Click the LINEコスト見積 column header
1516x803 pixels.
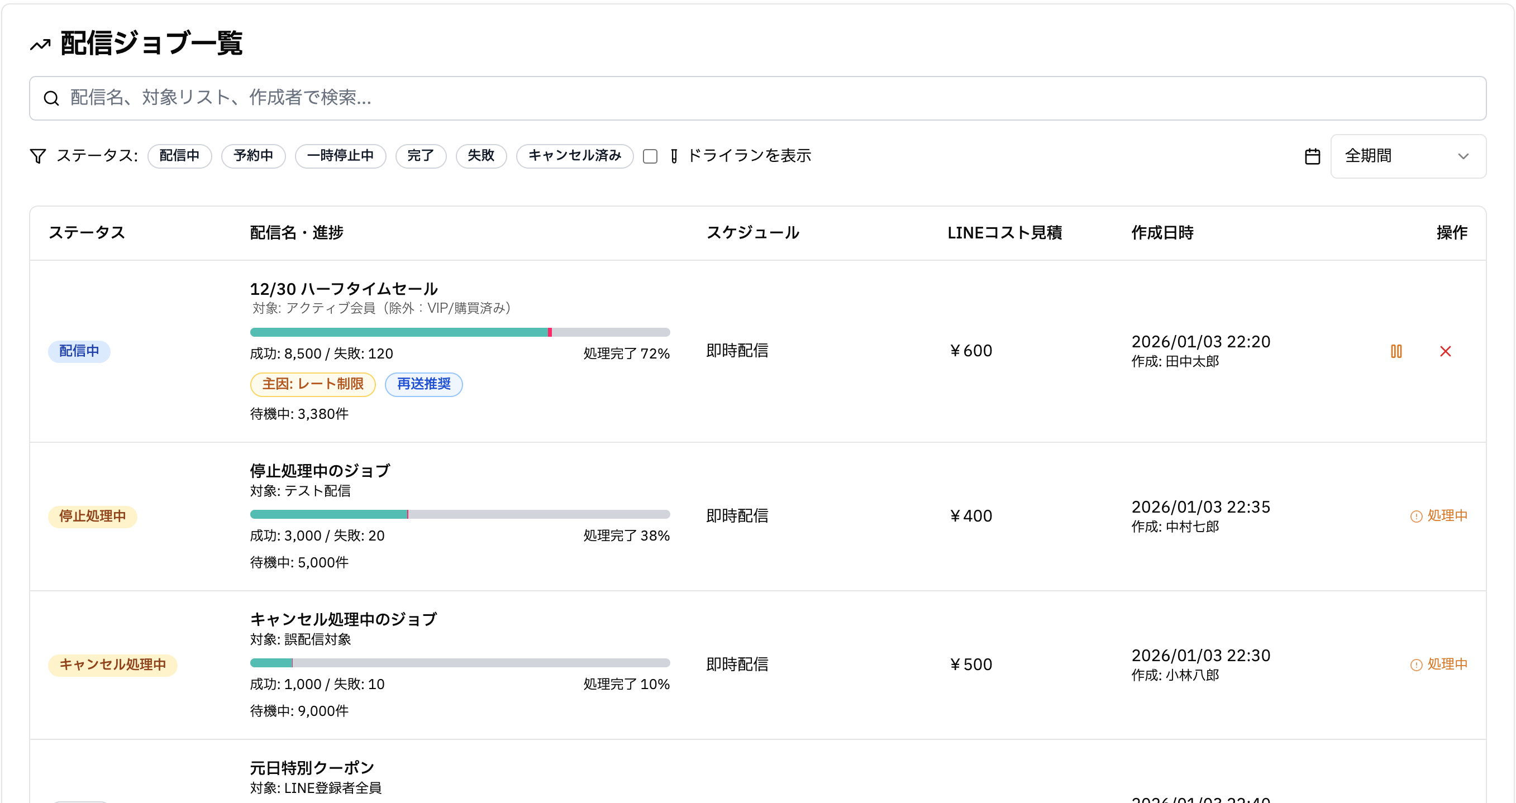coord(1004,233)
